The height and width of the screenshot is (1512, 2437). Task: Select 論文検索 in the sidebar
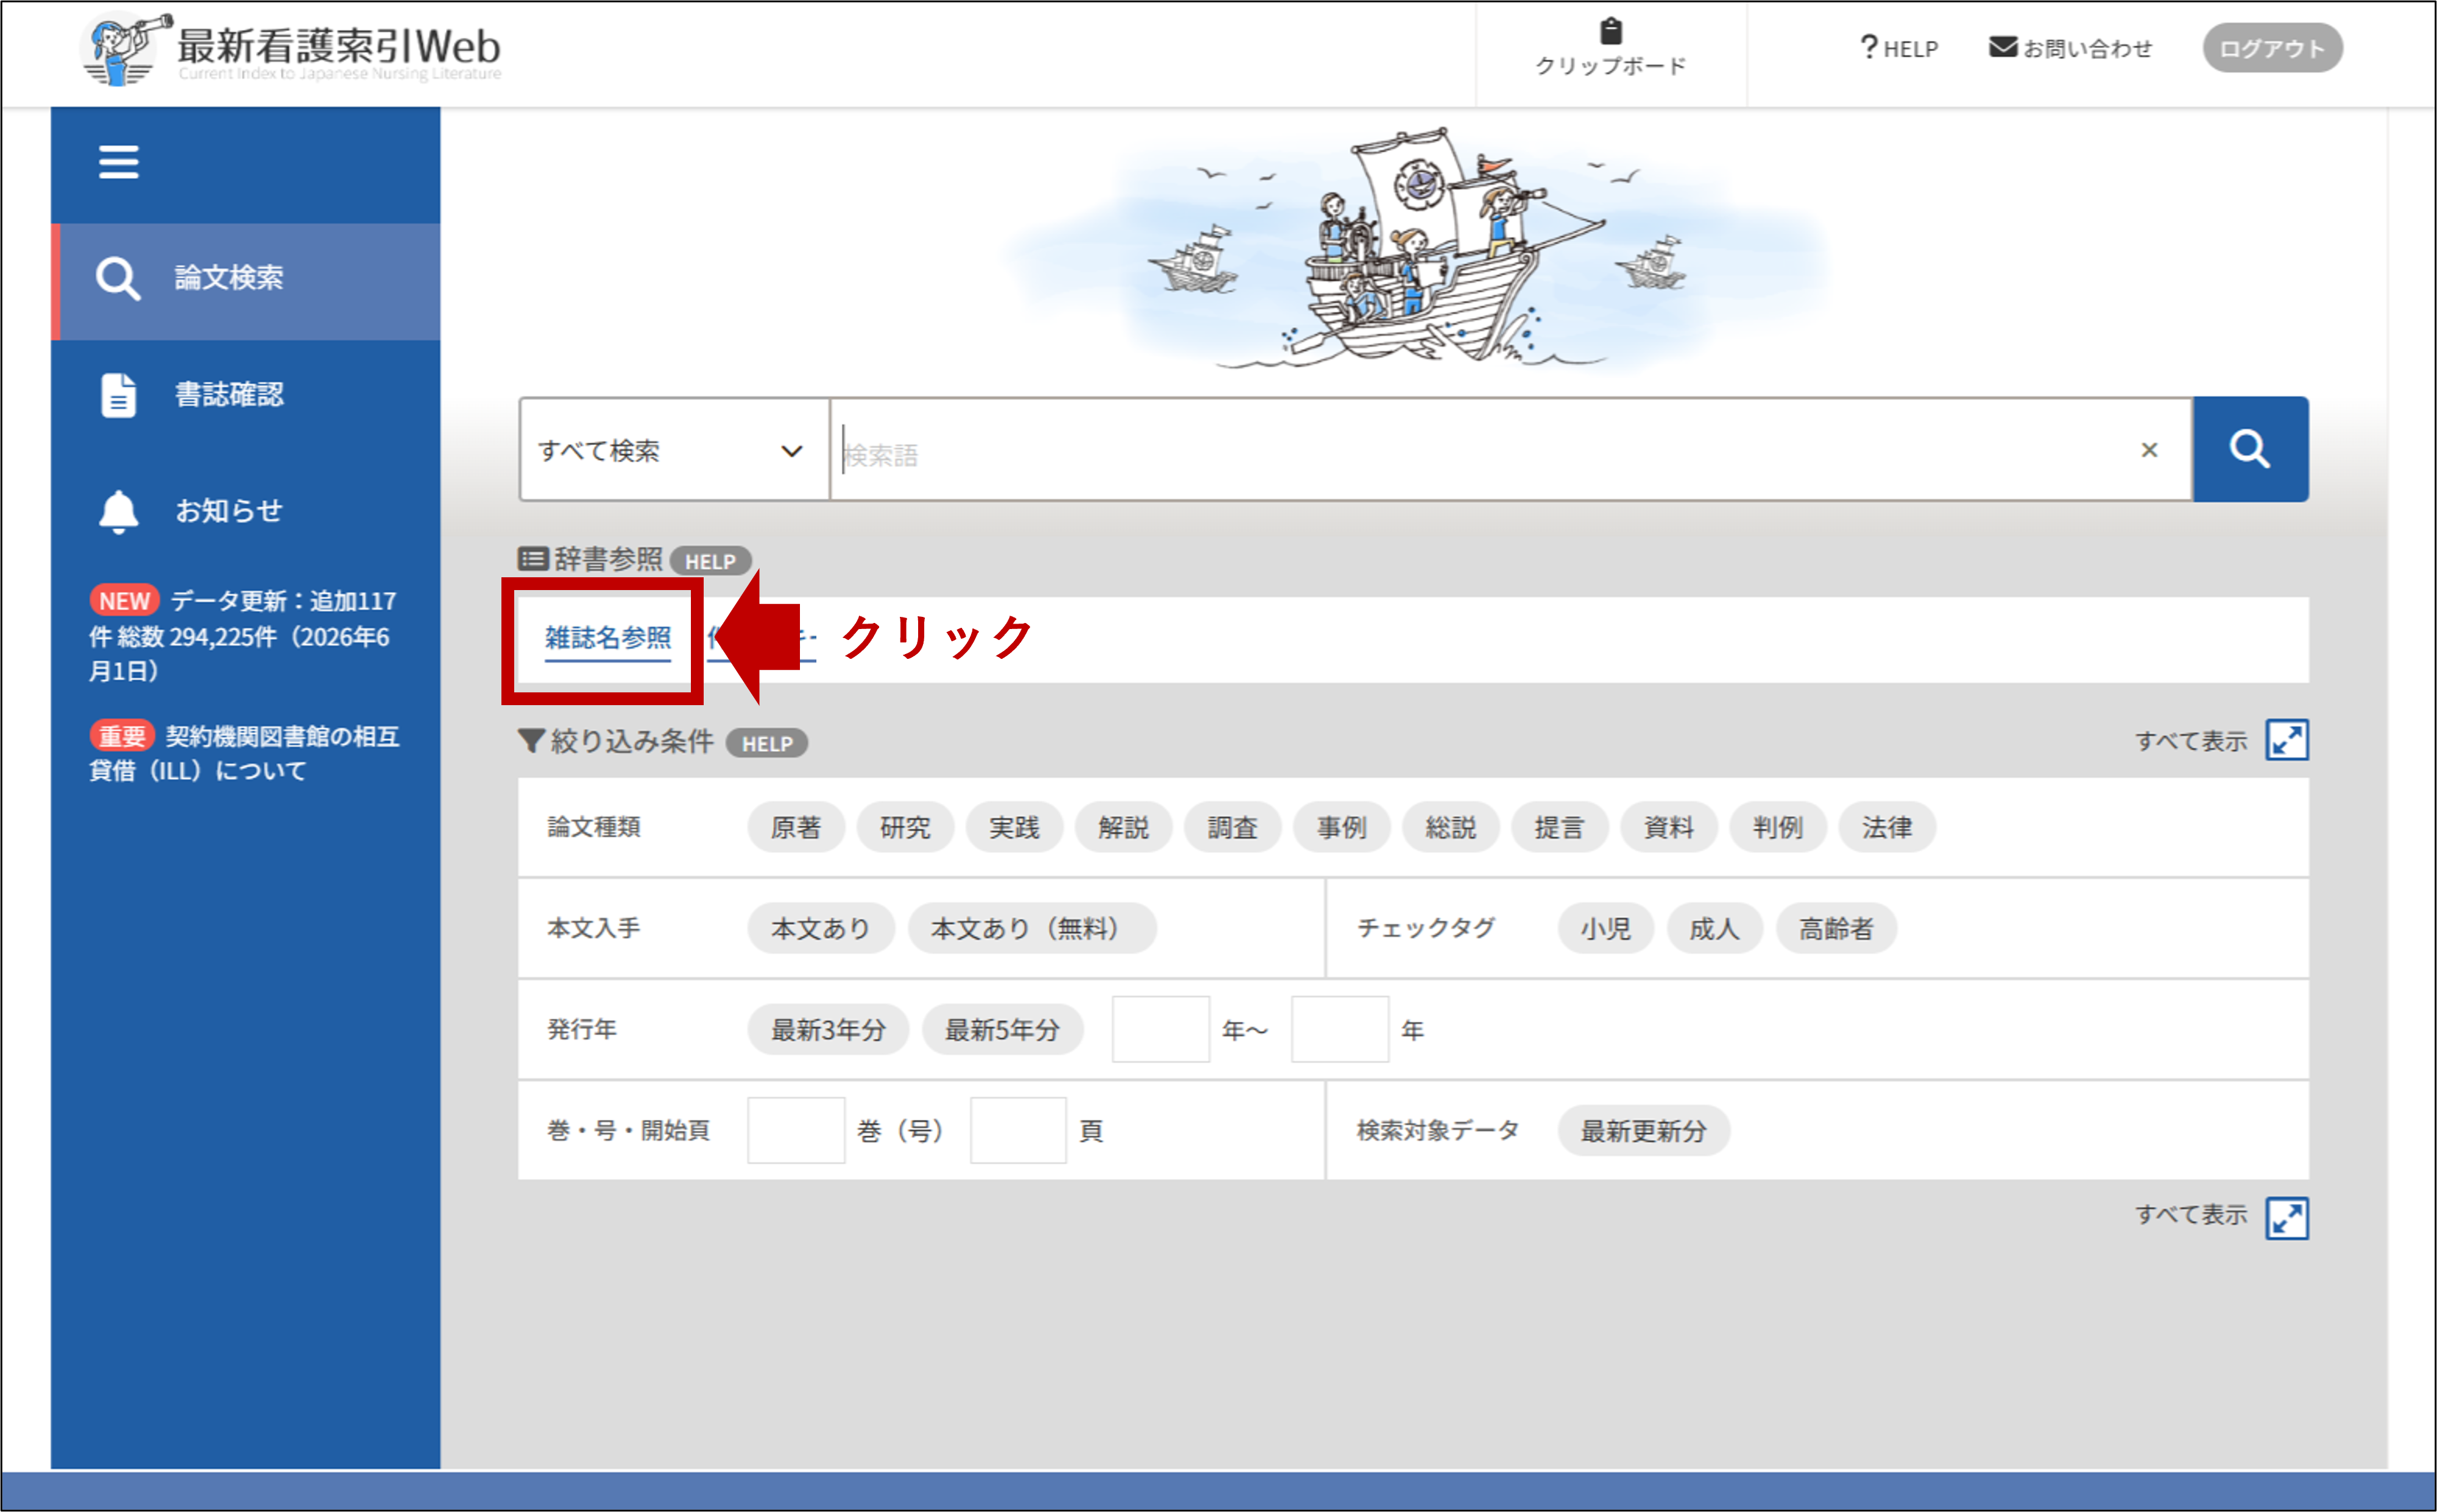246,281
